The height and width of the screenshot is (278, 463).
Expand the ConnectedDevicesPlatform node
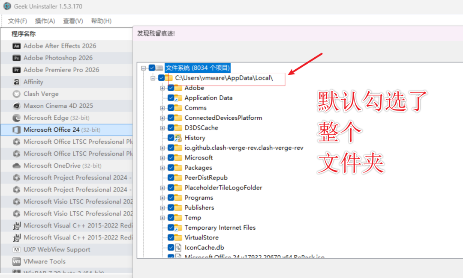(162, 118)
